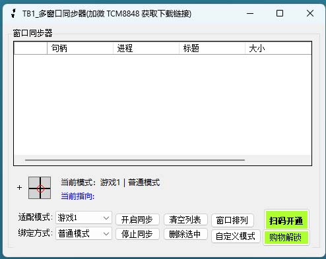
Task: Minimize the TB1_多窗口同步器 window
Action: coord(250,13)
